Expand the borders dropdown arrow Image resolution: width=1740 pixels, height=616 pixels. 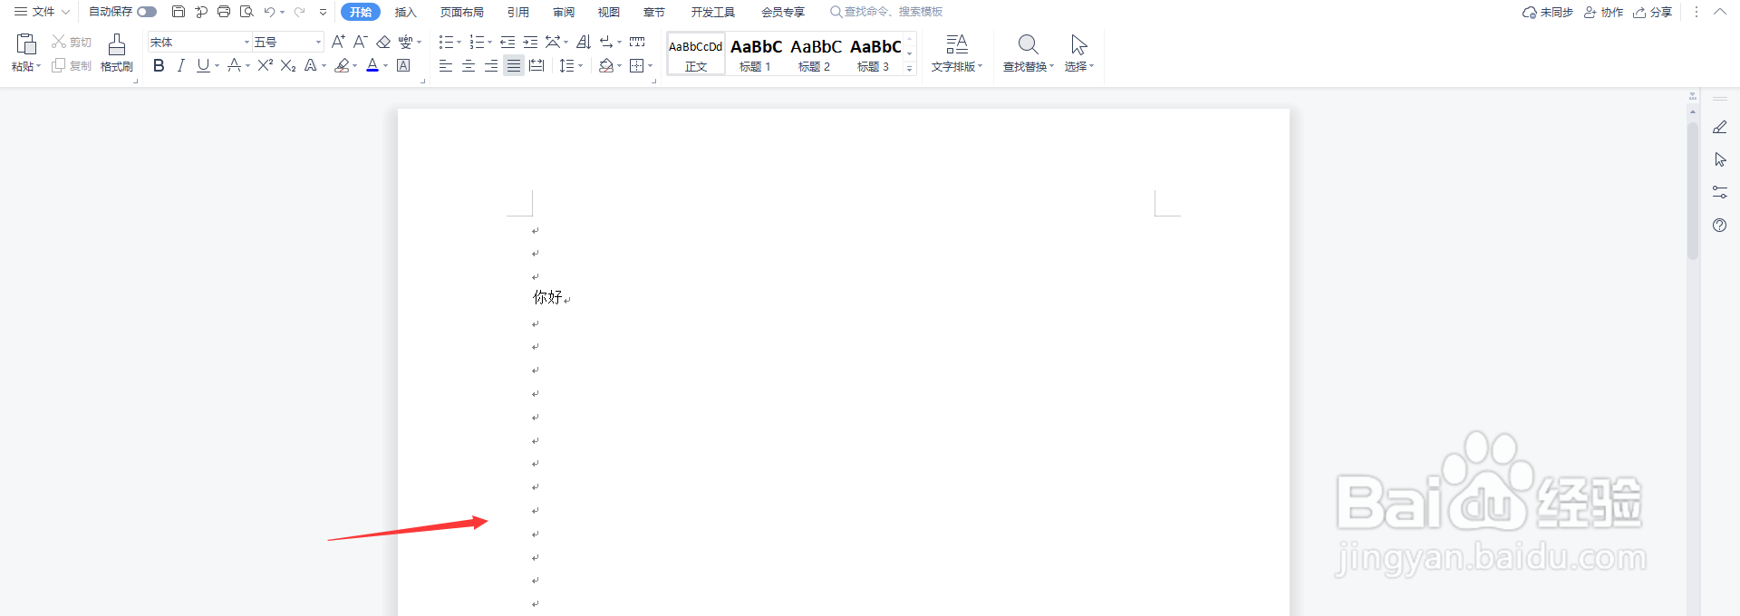click(x=651, y=65)
